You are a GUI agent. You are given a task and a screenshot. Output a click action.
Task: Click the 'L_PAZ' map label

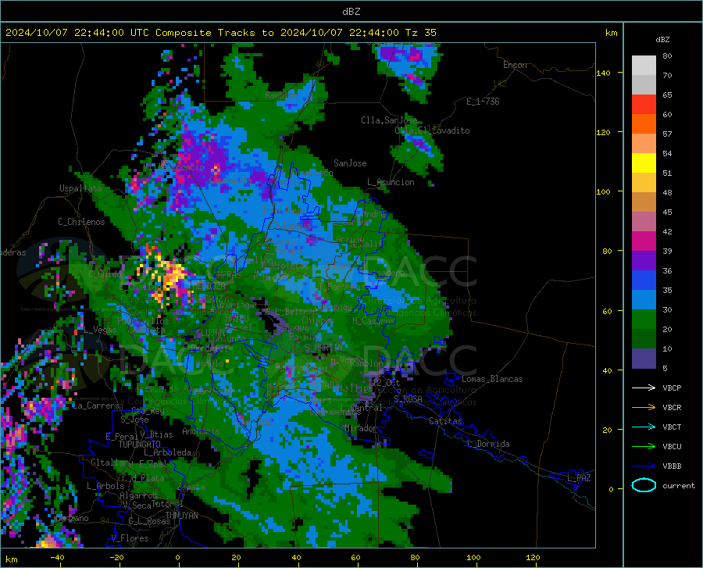[579, 478]
